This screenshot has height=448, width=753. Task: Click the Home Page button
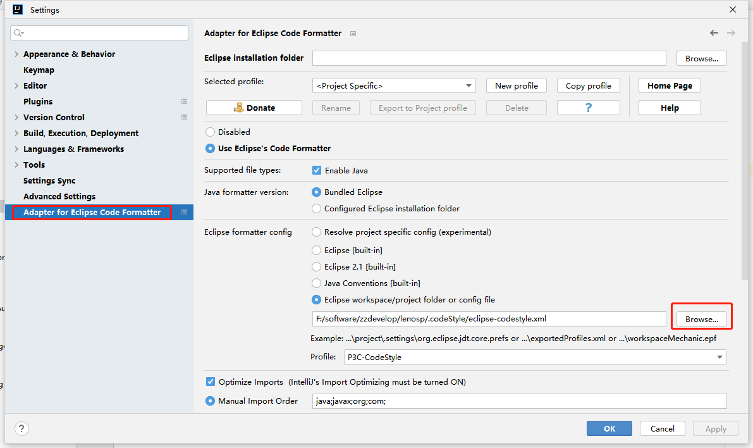click(x=670, y=85)
